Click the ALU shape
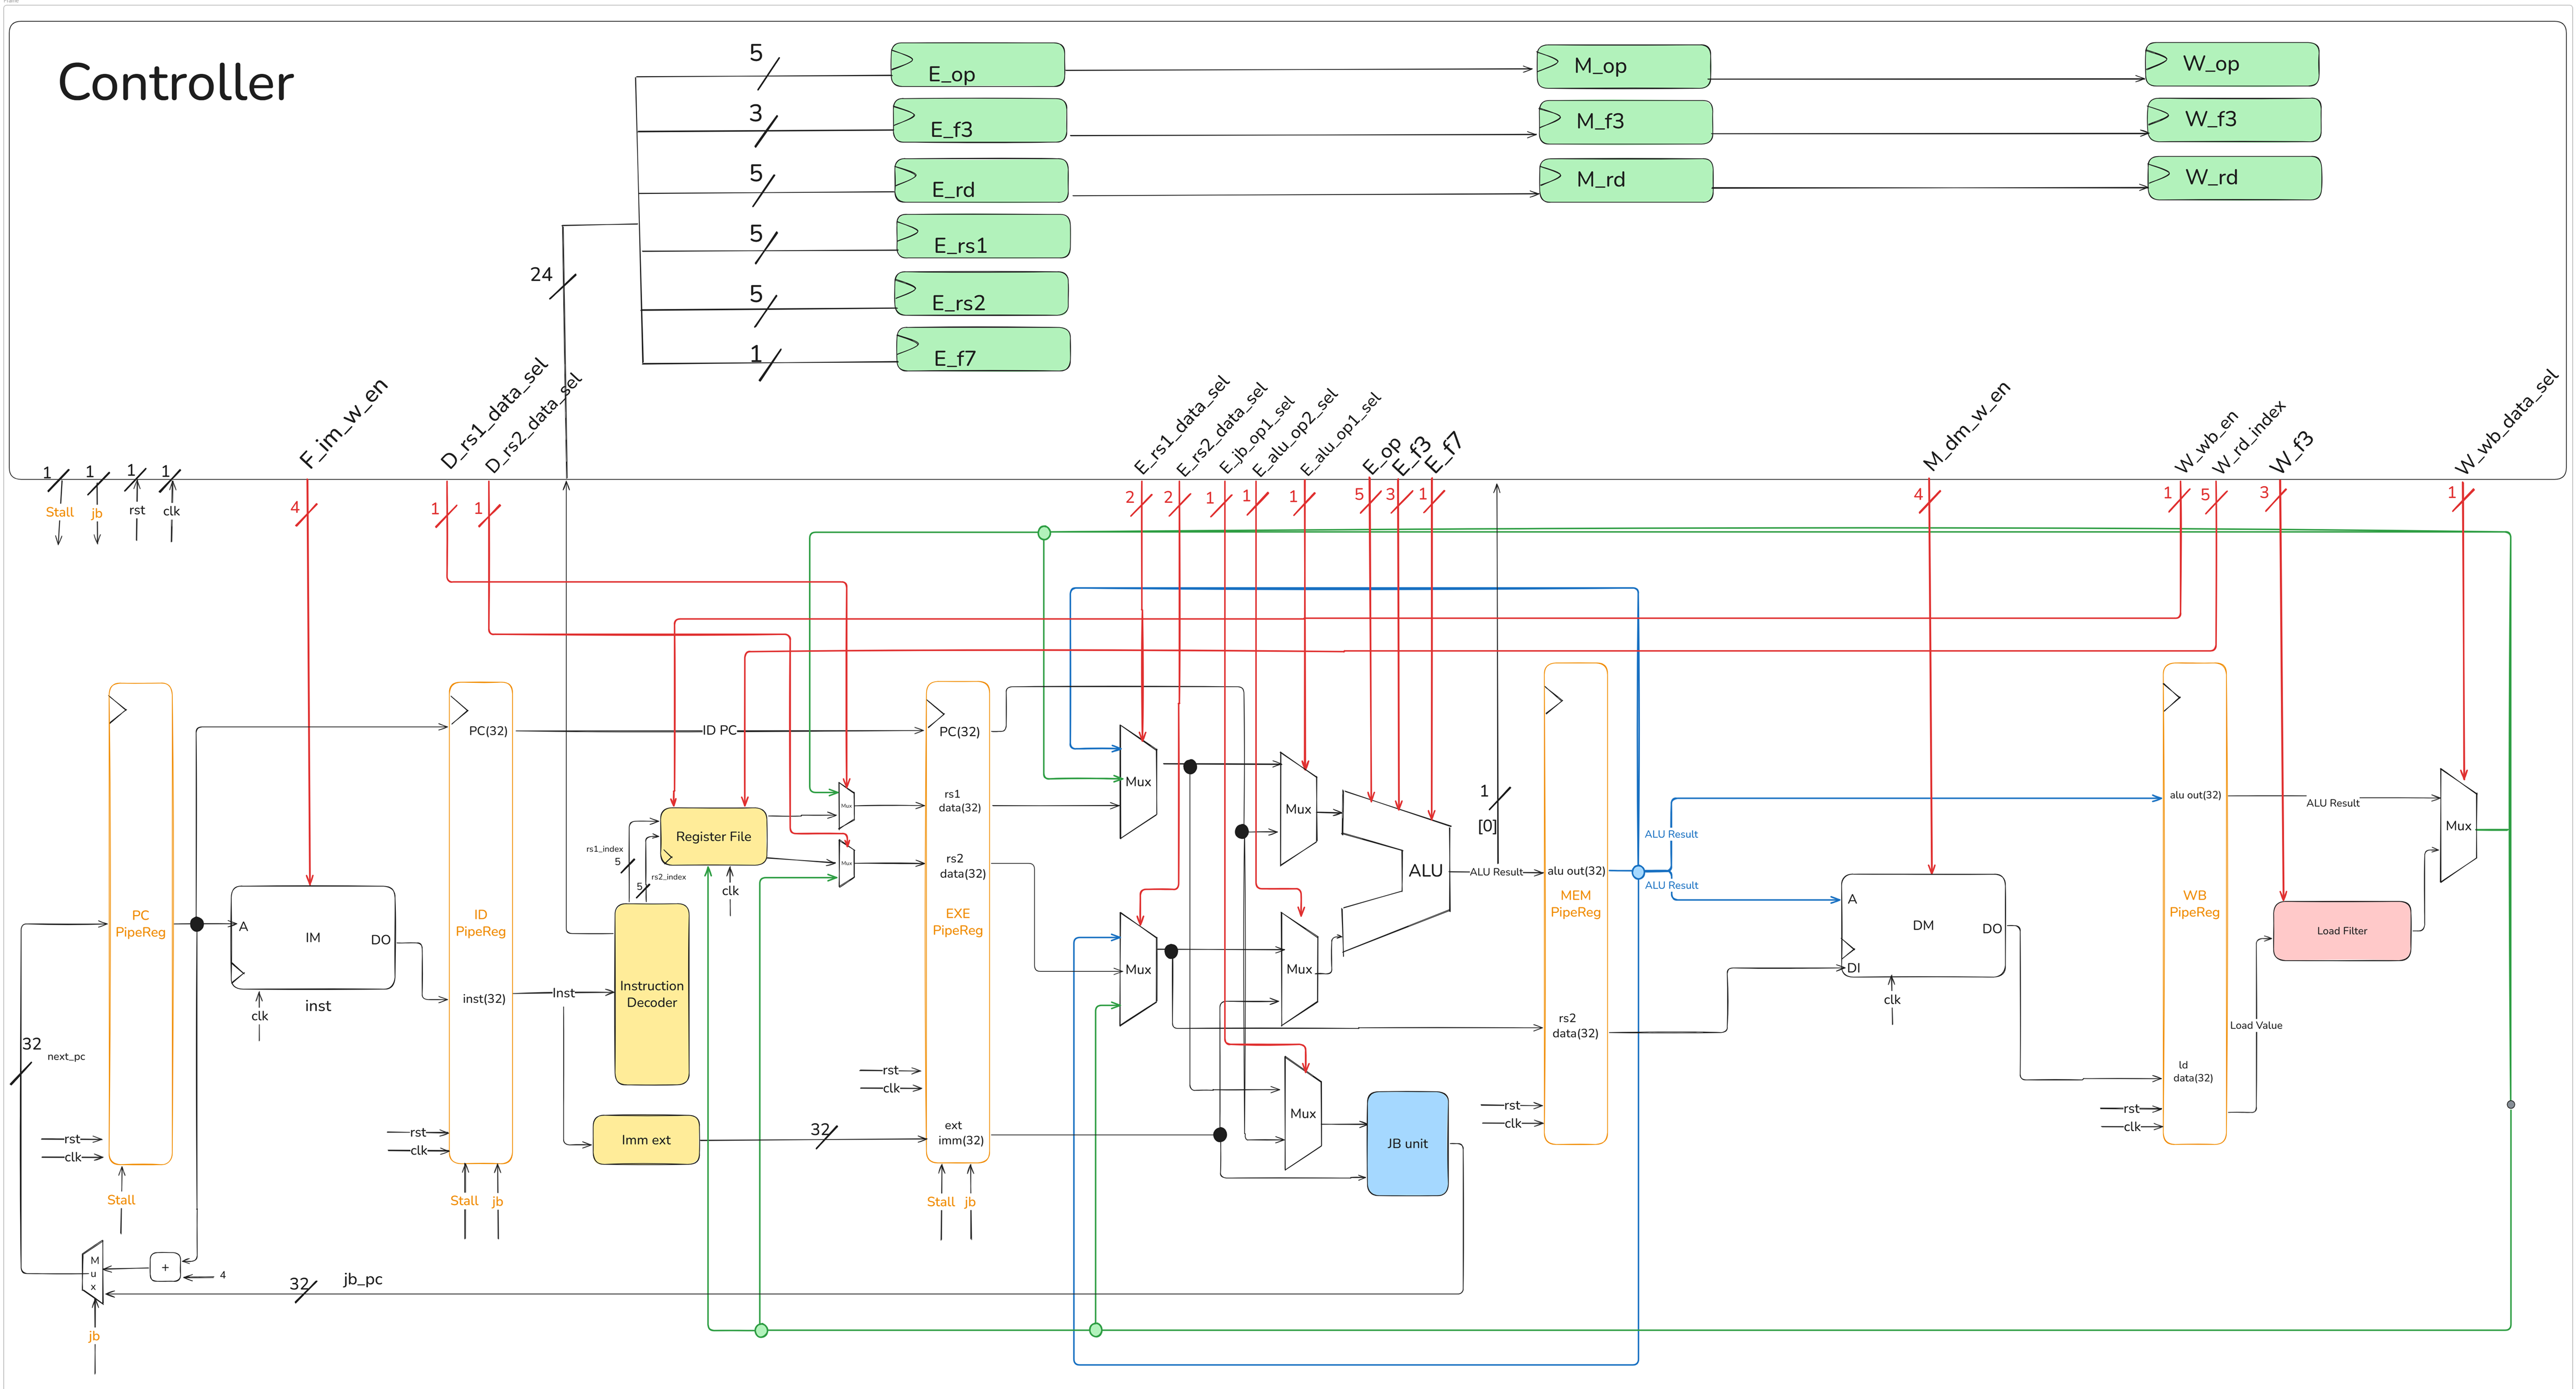 click(x=1425, y=871)
